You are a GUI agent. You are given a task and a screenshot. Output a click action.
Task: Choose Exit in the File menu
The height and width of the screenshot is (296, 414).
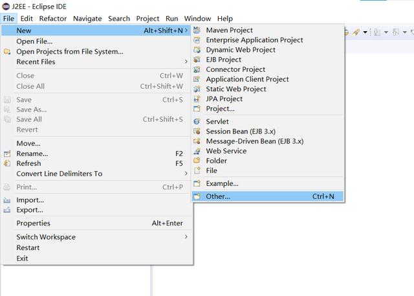pyautogui.click(x=96, y=258)
